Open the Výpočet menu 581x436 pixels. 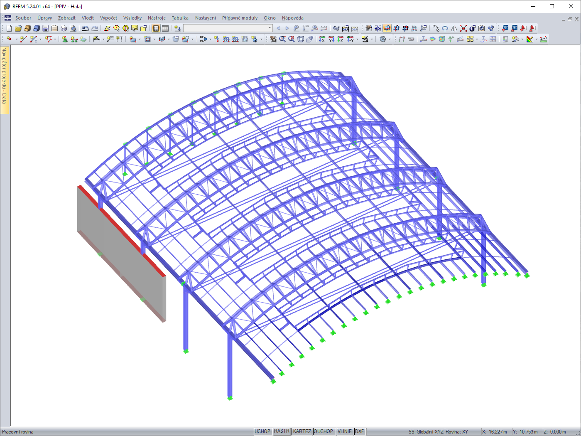pyautogui.click(x=108, y=18)
